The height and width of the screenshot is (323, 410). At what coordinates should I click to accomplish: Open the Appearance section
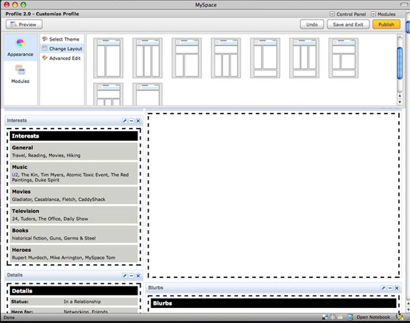20,48
